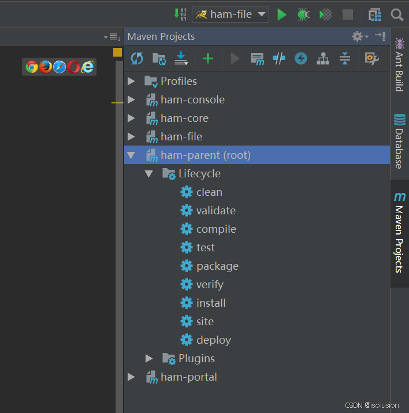Screen dimensions: 409x413
Task: Generate sources and update folders icon
Action: (159, 58)
